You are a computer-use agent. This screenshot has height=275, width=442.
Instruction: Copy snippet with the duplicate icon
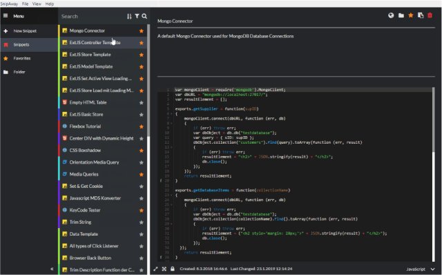pos(421,15)
